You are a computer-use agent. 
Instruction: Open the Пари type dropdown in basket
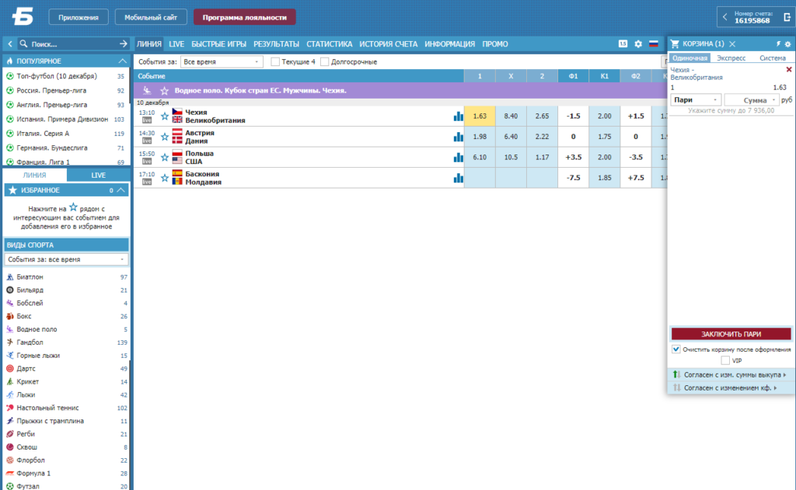pos(696,100)
